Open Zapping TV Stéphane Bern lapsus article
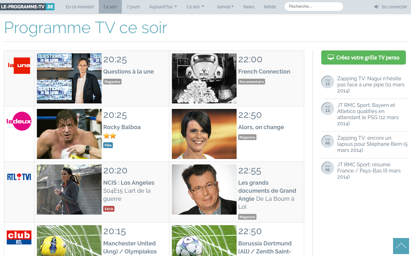411x256 pixels. click(372, 144)
